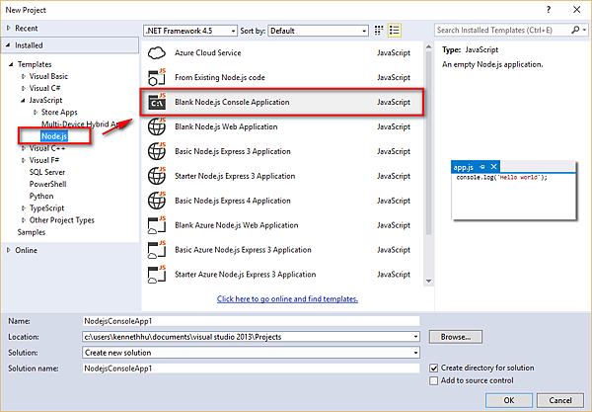Viewport: 592px width, 412px height.
Task: Open the dialog help question mark
Action: point(549,10)
